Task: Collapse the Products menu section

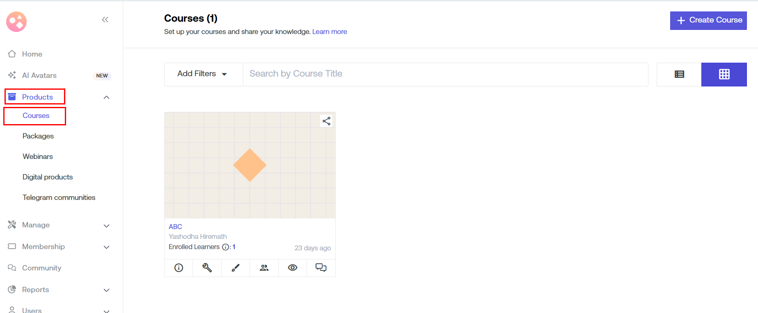Action: (x=106, y=98)
